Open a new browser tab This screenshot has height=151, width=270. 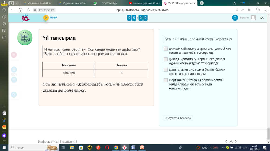click(x=202, y=3)
